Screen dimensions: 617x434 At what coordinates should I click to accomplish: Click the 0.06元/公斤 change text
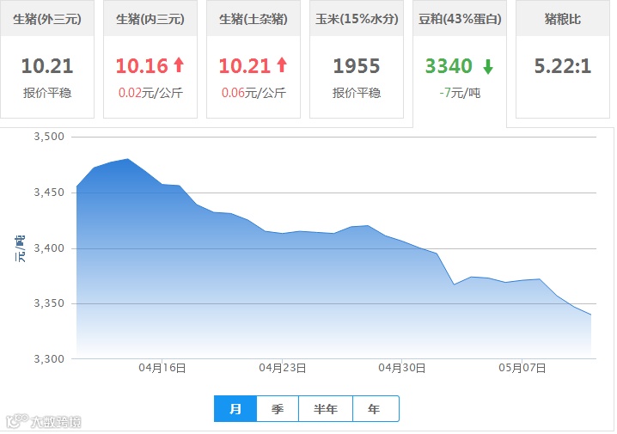(254, 93)
